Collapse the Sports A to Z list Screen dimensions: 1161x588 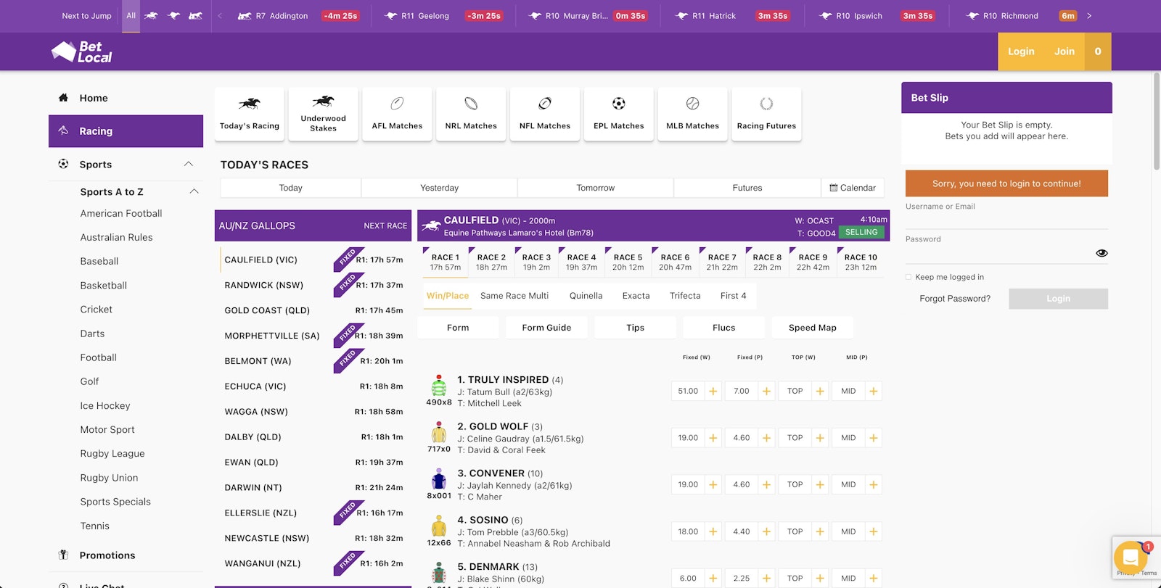click(x=194, y=191)
